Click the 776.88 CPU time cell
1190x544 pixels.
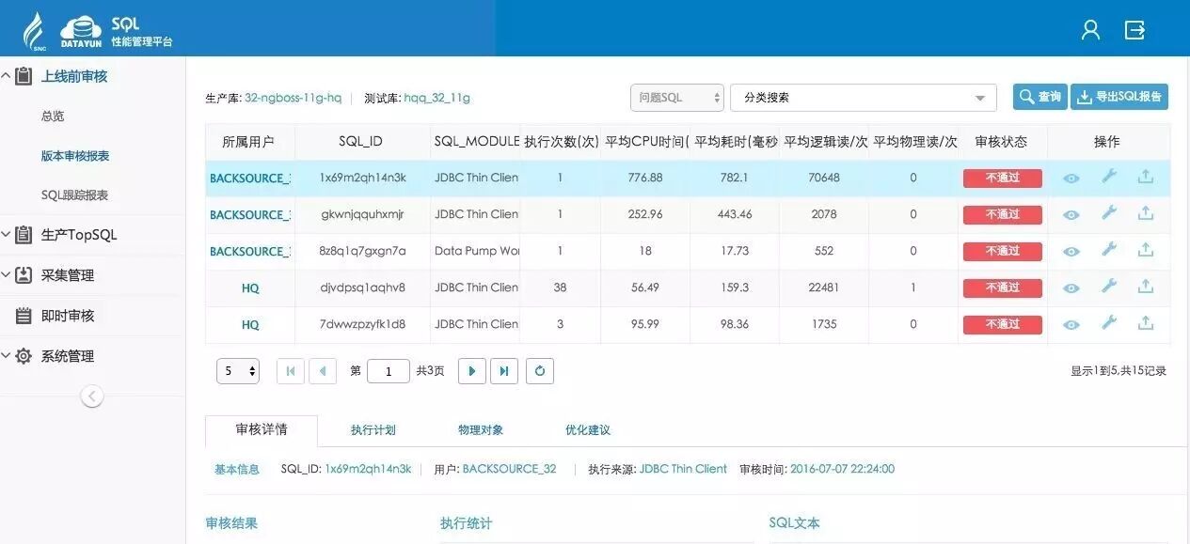click(x=645, y=178)
